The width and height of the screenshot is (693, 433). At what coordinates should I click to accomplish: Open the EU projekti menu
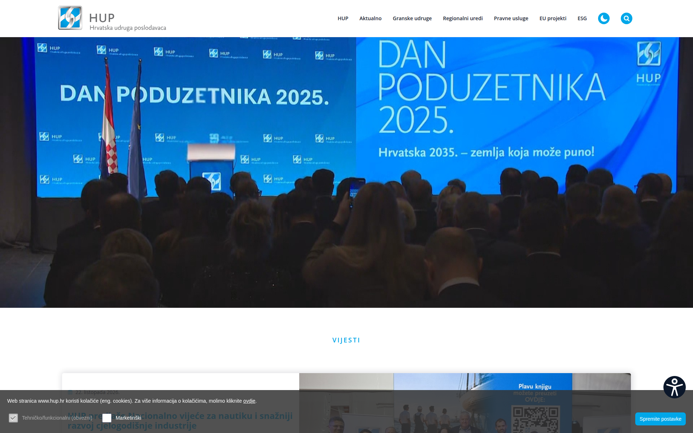[x=553, y=18]
